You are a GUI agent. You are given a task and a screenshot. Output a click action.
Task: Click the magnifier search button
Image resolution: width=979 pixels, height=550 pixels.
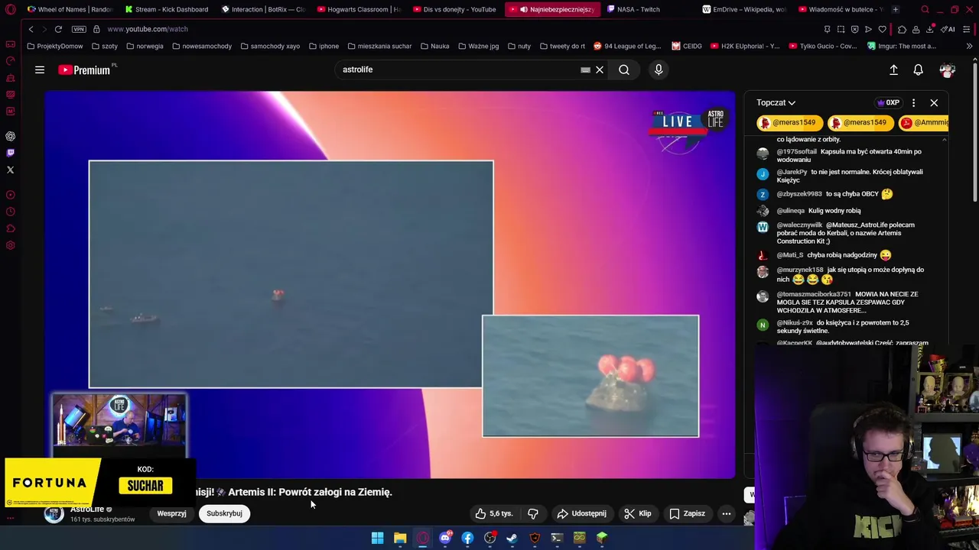[x=624, y=70]
